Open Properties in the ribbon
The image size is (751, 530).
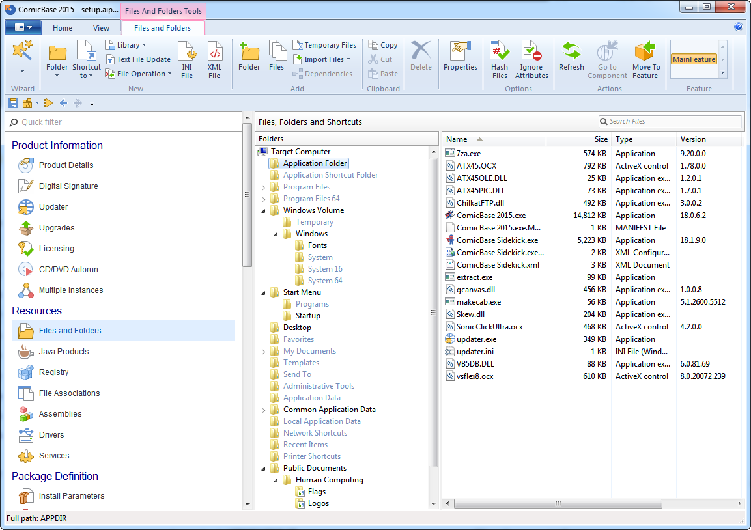[x=461, y=56]
